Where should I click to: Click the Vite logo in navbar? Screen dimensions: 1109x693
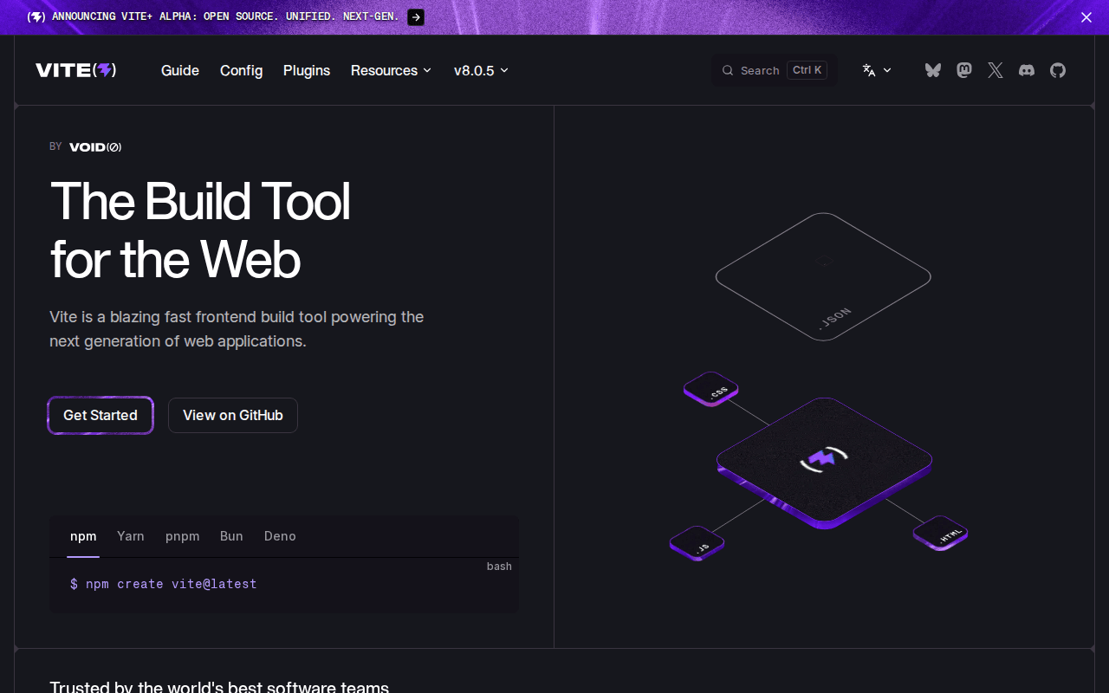76,70
